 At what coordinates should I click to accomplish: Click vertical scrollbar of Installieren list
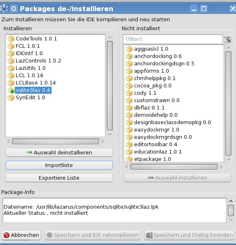click(x=110, y=86)
